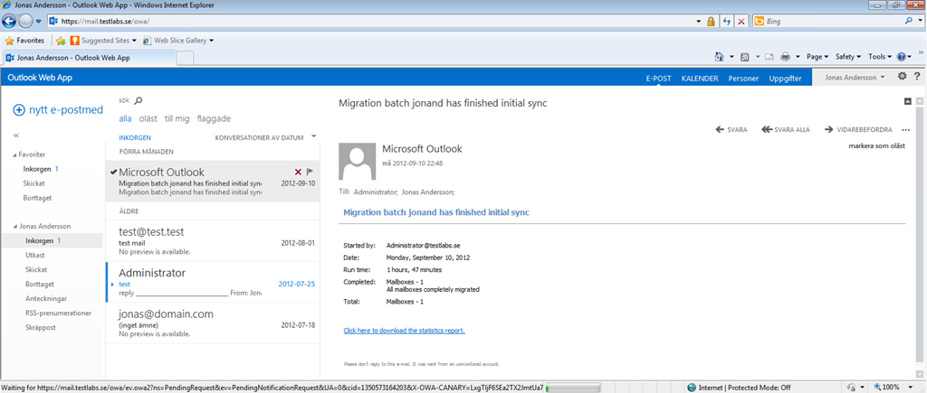Toggle the checkmark on Microsoft Outlook message
The height and width of the screenshot is (393, 927).
click(113, 173)
